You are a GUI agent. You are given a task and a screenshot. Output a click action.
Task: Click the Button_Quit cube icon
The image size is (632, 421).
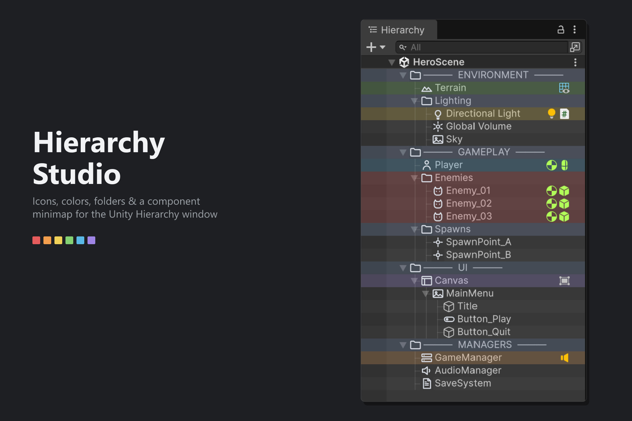(x=449, y=332)
